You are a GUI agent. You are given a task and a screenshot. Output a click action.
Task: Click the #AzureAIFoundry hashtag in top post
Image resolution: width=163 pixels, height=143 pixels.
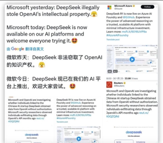pos(117,35)
